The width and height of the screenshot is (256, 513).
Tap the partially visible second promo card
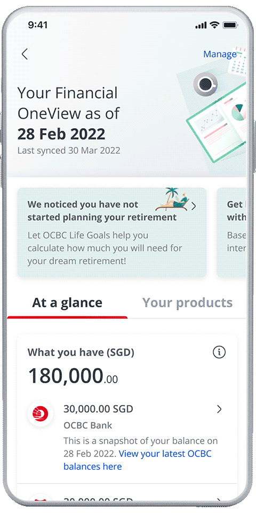(x=231, y=232)
